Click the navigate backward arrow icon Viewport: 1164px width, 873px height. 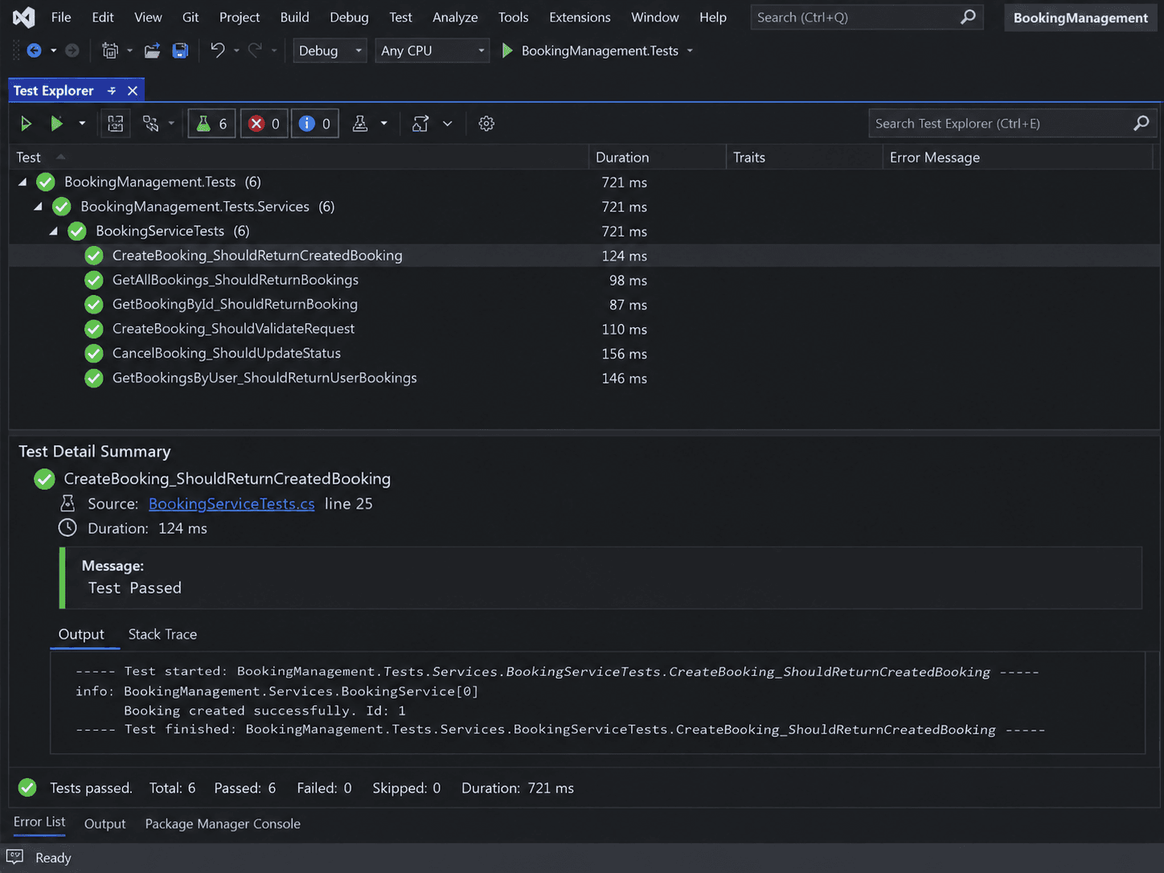[x=34, y=51]
